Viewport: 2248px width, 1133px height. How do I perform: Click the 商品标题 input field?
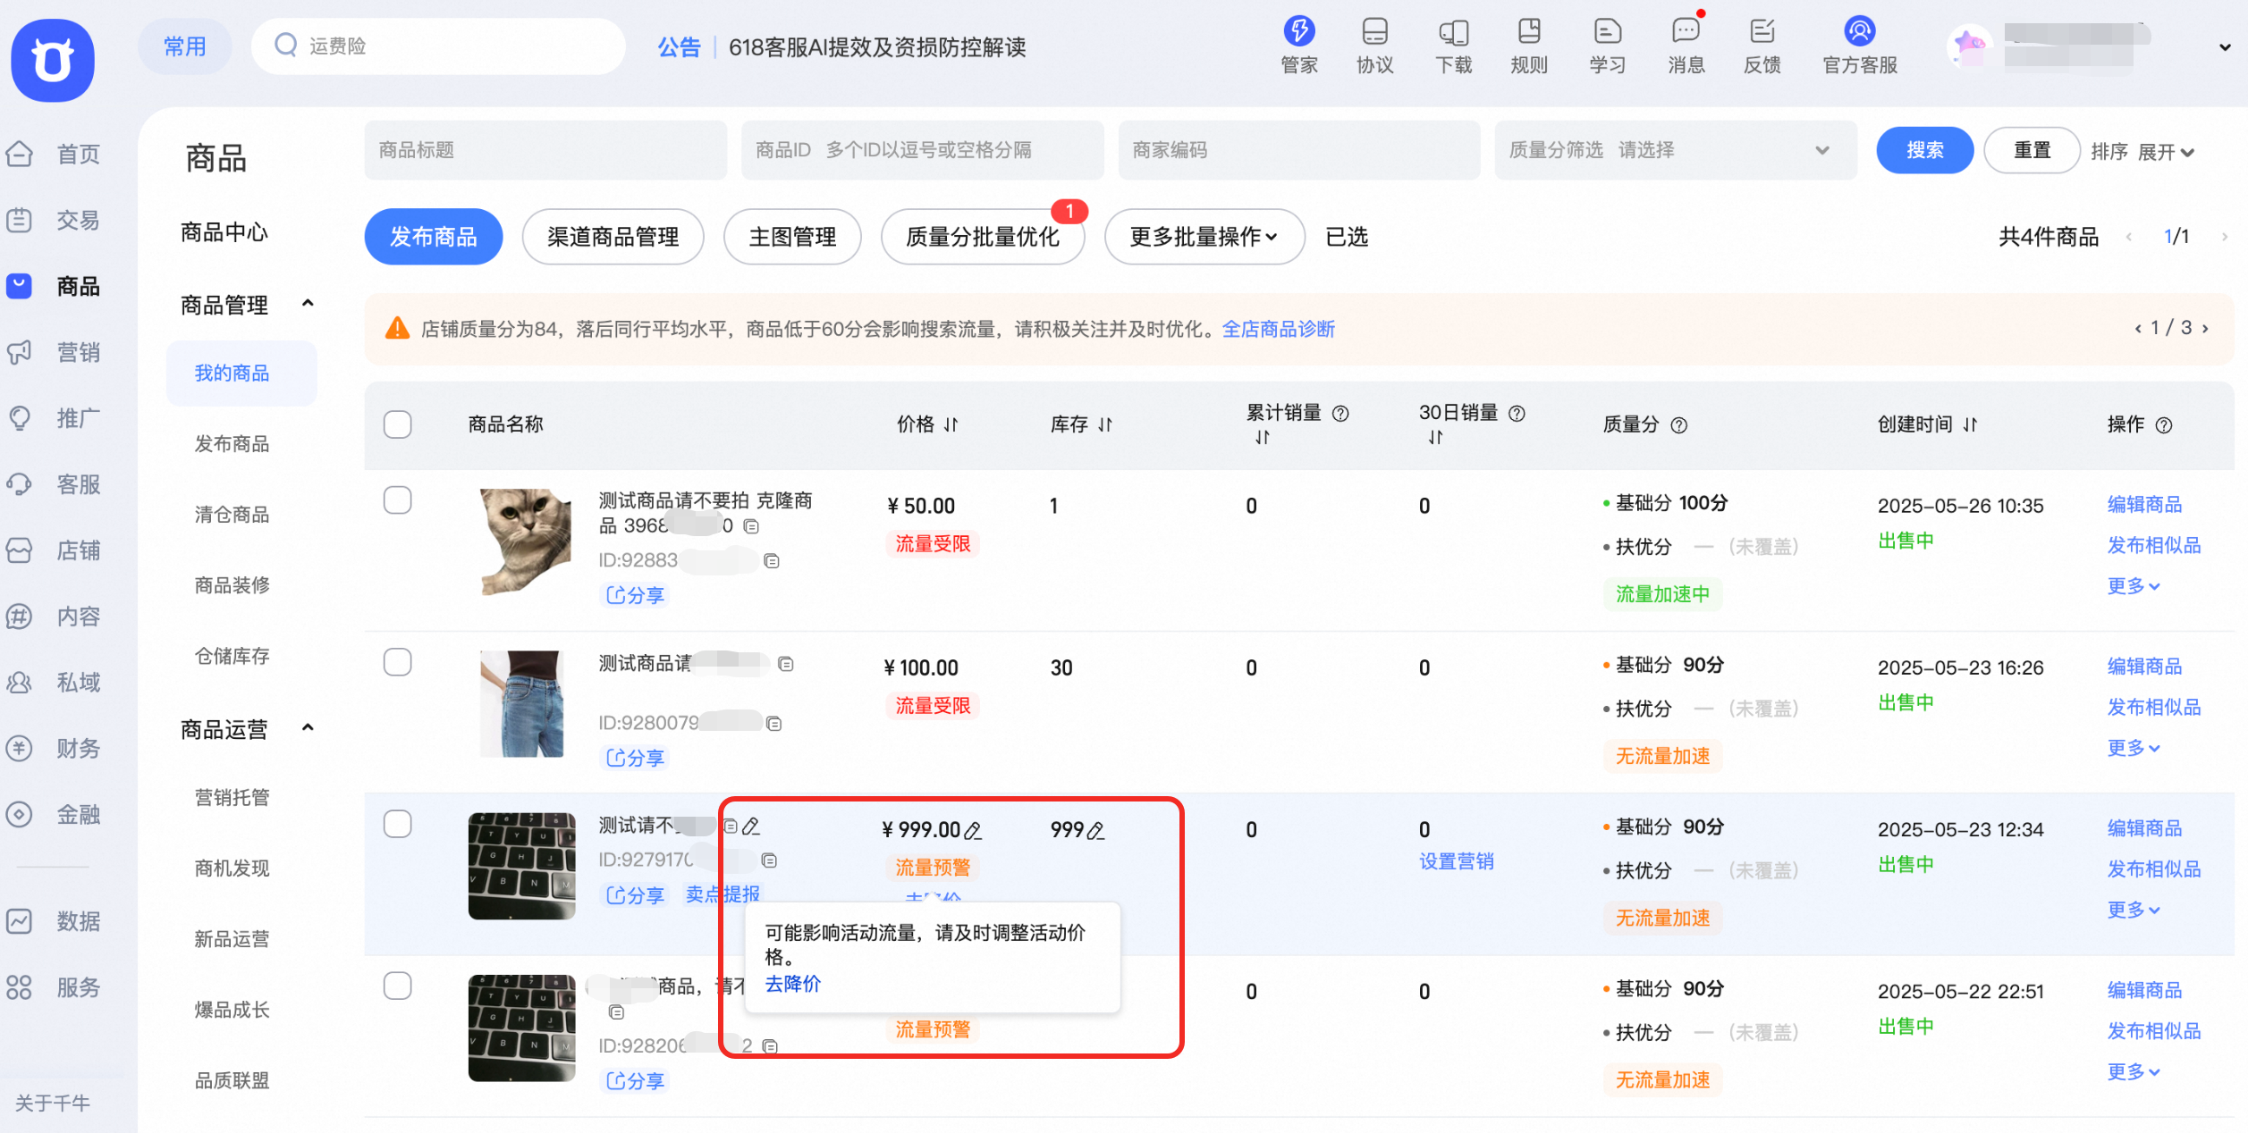[x=545, y=150]
